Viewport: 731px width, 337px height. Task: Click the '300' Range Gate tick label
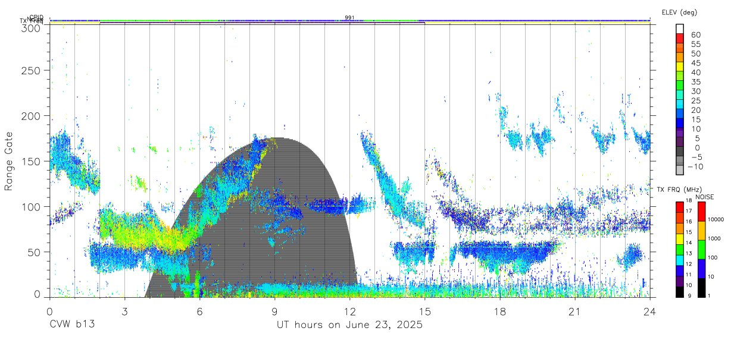32,28
